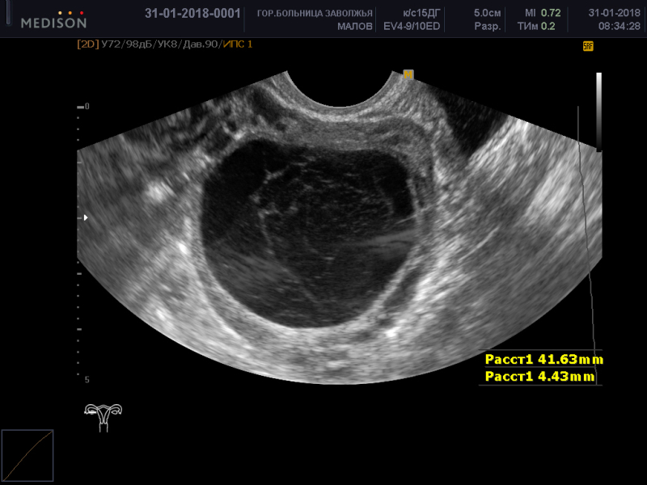
Task: Click the date 31-01-2018 in header
Action: [614, 13]
